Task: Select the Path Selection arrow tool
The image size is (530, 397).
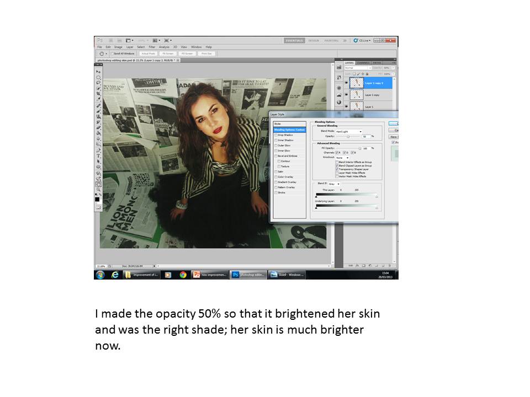Action: (98, 162)
